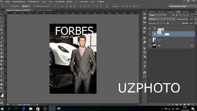Open the status bar info arrow
The width and height of the screenshot is (197, 111).
coord(37,105)
